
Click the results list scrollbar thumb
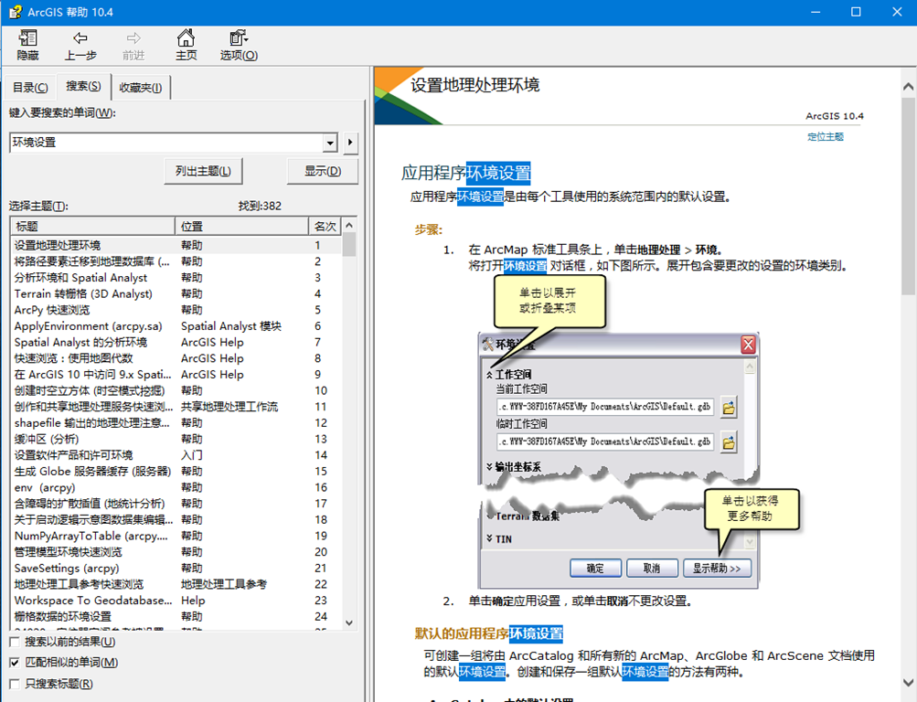[x=349, y=244]
